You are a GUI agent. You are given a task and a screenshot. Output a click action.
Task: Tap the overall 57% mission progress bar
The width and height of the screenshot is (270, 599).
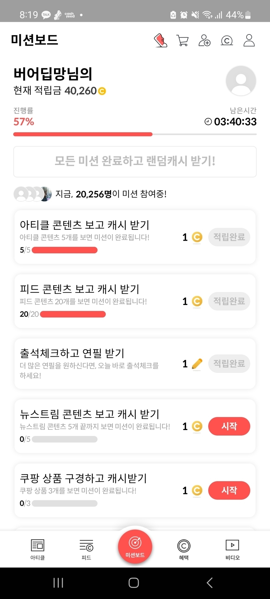click(135, 134)
